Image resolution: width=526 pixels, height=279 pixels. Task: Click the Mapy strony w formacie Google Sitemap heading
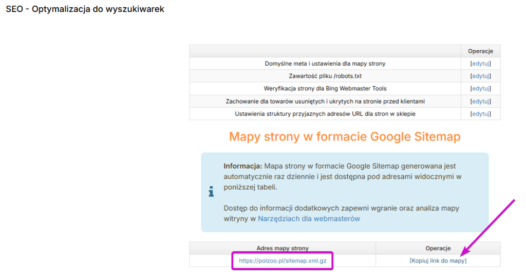[x=345, y=136]
